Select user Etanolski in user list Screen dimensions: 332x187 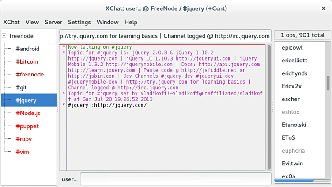294,125
